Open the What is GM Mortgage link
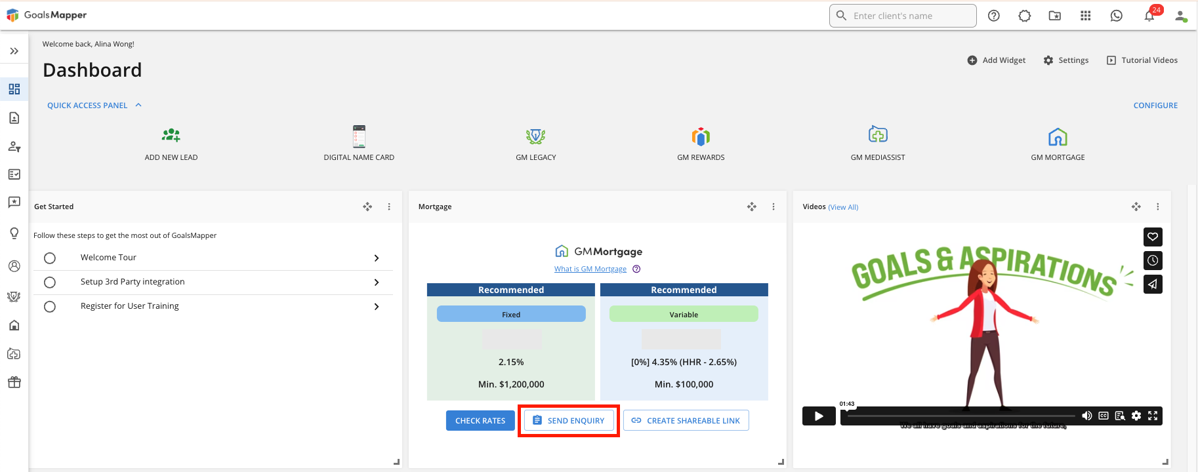Viewport: 1198px width, 472px height. click(590, 269)
